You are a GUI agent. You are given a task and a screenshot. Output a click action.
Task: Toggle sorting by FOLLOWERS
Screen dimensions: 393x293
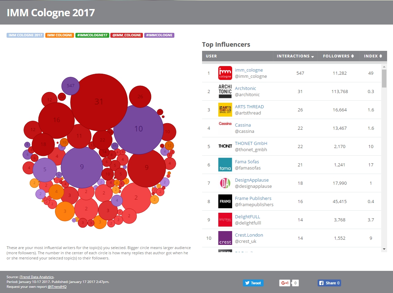[x=338, y=56]
